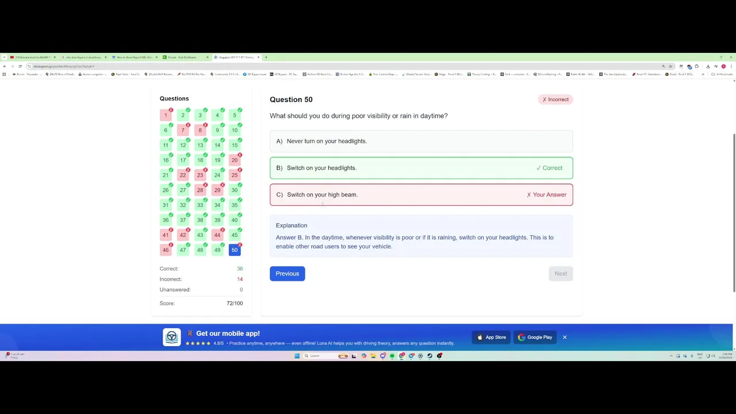Click the greyed Next button
Viewport: 736px width, 414px height.
pos(561,273)
